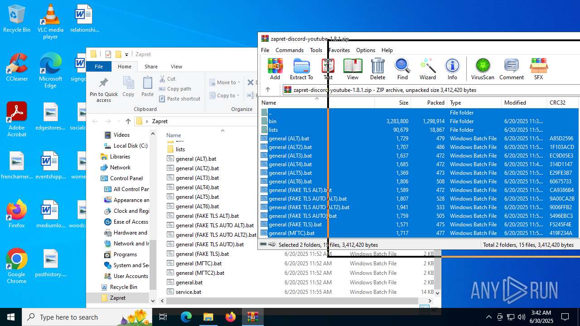Show hidden system tray icons chevron
Viewport: 580px width, 326px height.
pos(488,317)
